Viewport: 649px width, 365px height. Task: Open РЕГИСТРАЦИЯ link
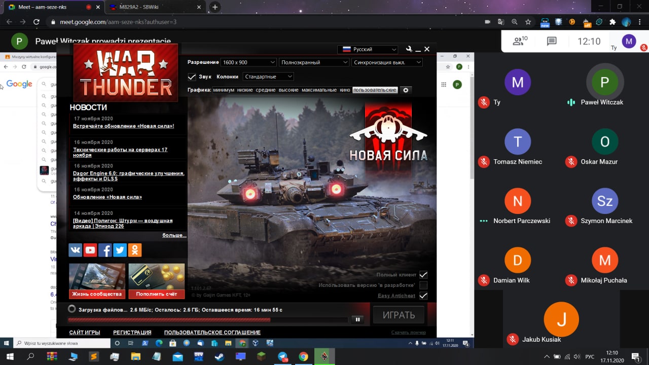tap(132, 333)
